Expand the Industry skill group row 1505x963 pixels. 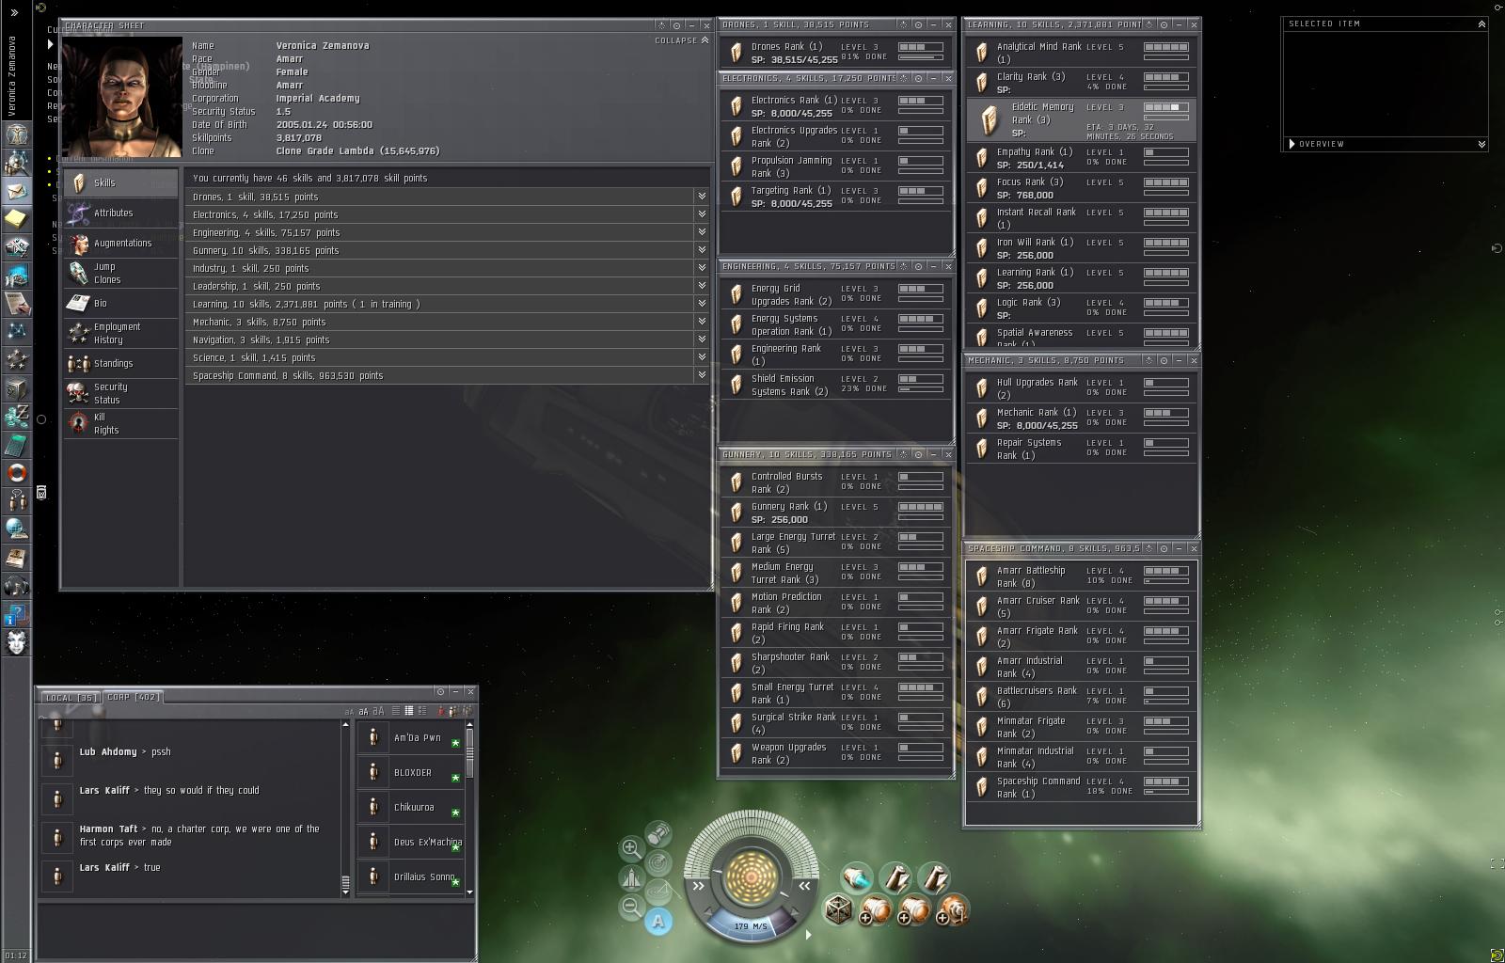(448, 268)
